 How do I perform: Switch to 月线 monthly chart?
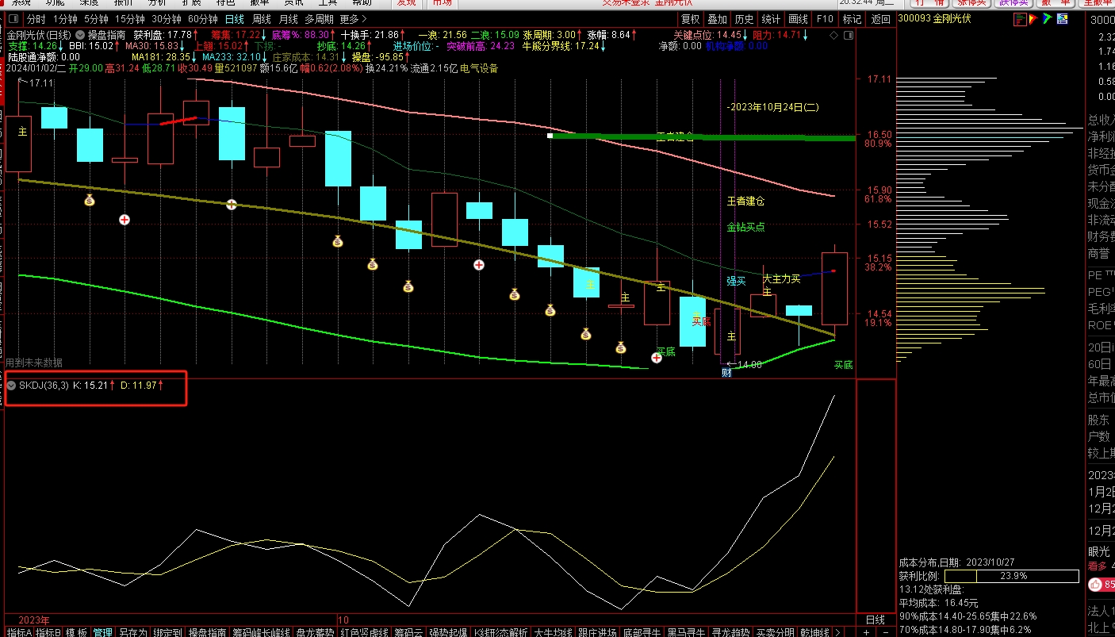click(289, 19)
